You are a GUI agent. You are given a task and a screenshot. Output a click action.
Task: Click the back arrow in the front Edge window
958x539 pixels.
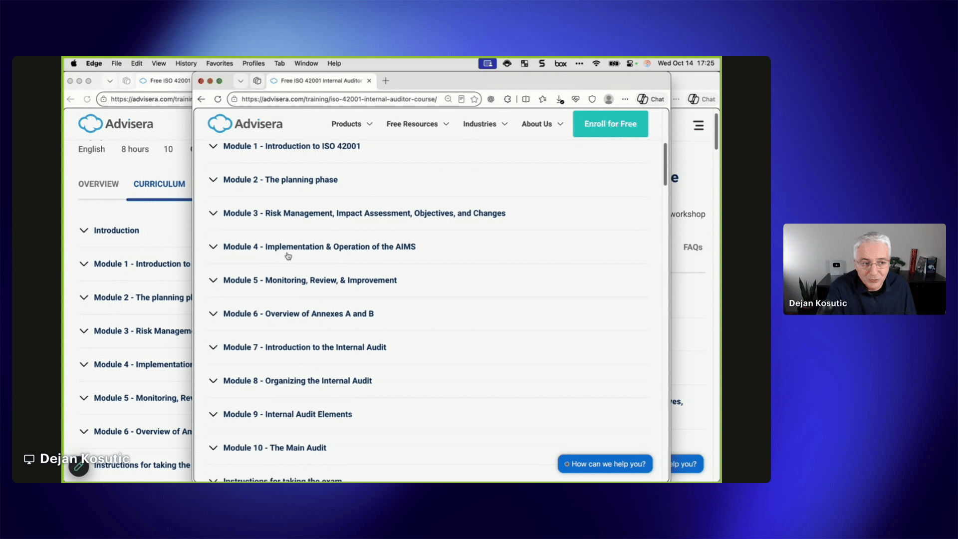pyautogui.click(x=201, y=99)
